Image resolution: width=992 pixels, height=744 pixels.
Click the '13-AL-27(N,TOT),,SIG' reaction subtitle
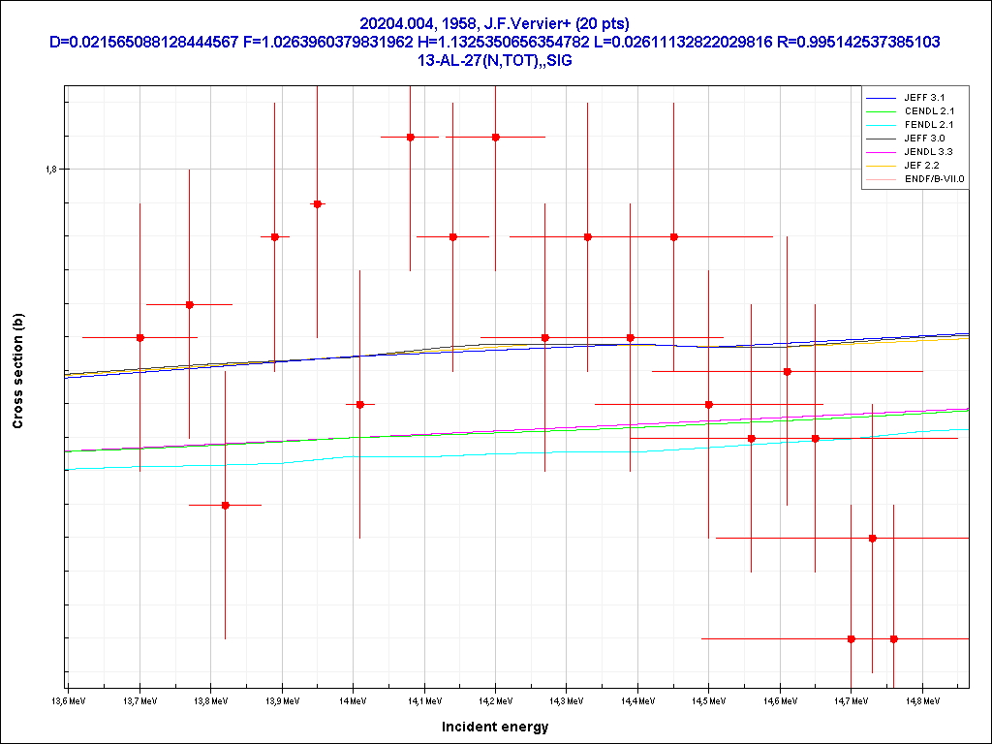pyautogui.click(x=495, y=59)
